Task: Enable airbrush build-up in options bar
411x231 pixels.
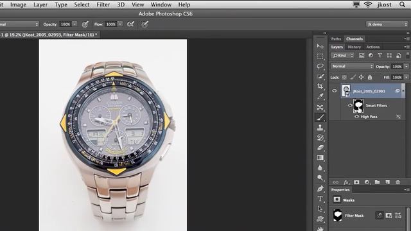Action: point(130,24)
